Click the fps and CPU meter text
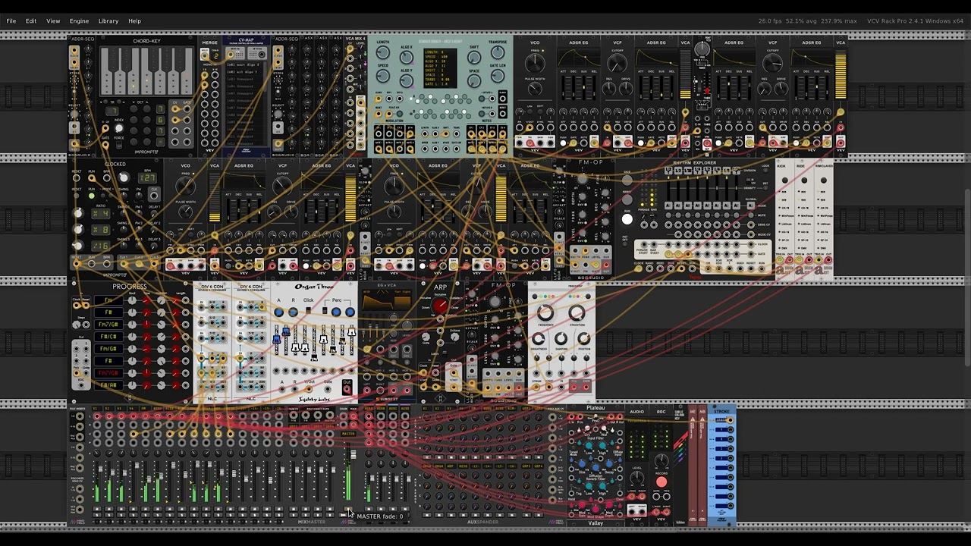The width and height of the screenshot is (971, 546). pos(808,20)
